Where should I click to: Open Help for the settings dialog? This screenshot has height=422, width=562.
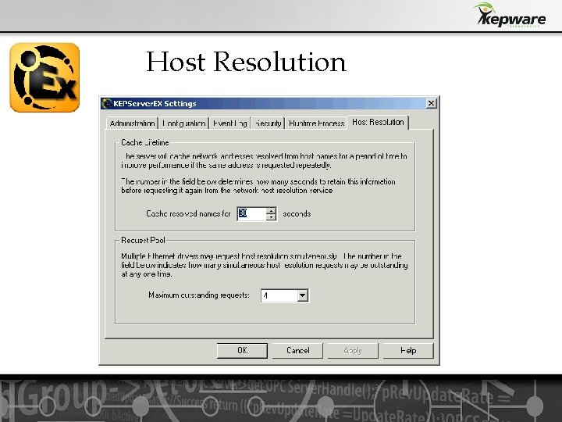tap(408, 350)
